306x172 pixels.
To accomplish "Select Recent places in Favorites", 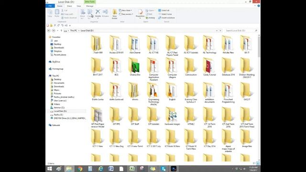I will point(60,55).
